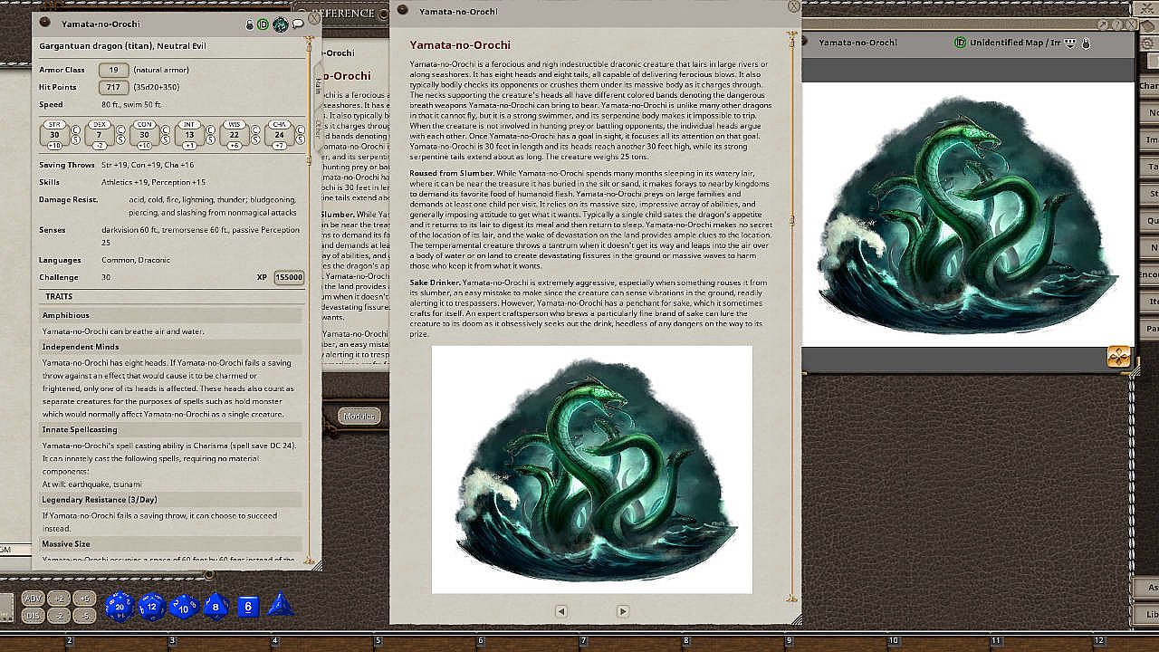Toggle the NPC sheet lock icon
This screenshot has width=1159, height=652.
[250, 24]
